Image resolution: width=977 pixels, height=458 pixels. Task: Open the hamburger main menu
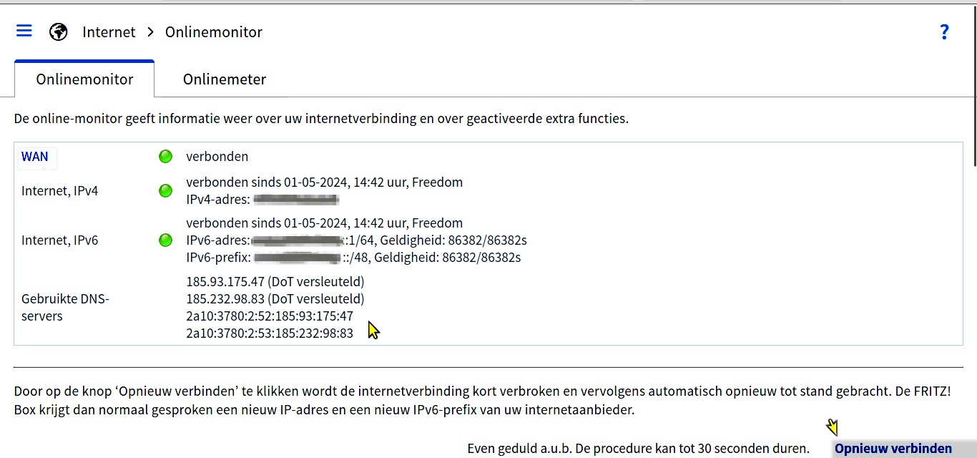[24, 31]
